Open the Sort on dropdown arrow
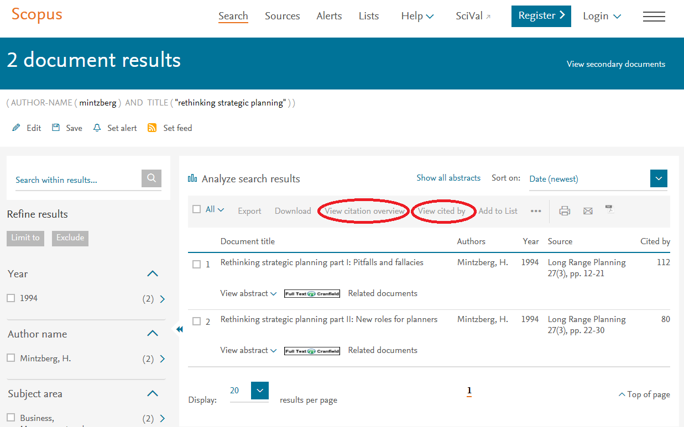The width and height of the screenshot is (684, 427). [659, 178]
